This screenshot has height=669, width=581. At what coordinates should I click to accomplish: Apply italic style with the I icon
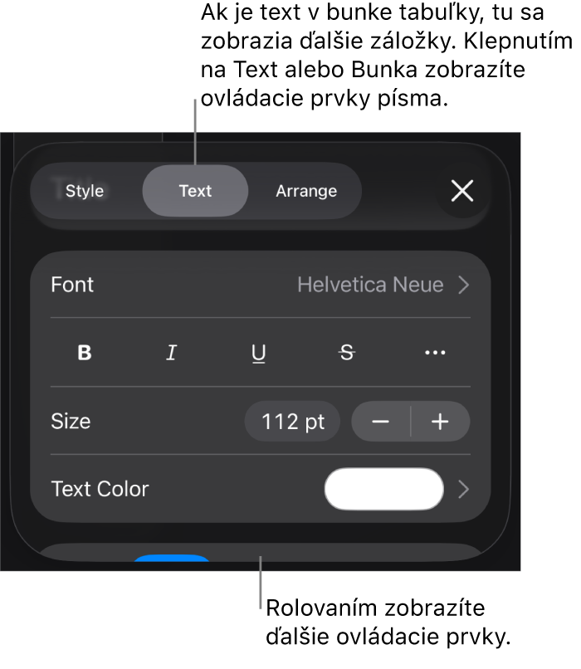(x=172, y=353)
